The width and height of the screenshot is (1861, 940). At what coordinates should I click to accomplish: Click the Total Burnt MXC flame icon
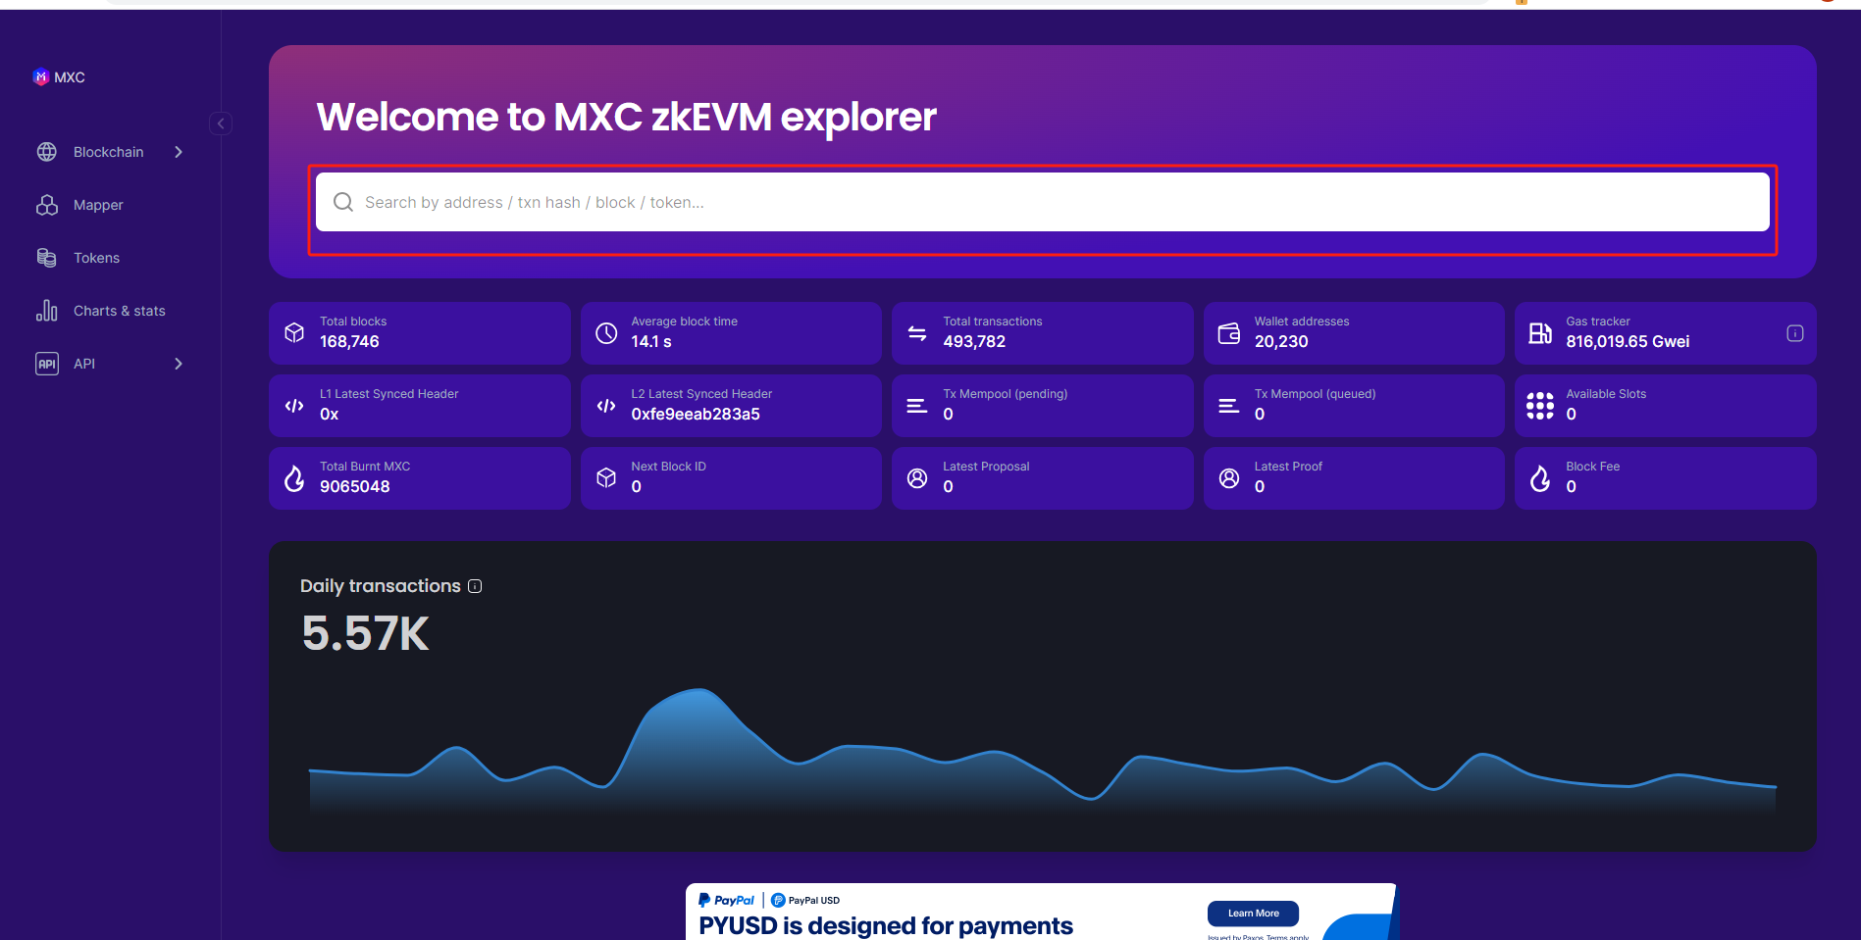294,478
